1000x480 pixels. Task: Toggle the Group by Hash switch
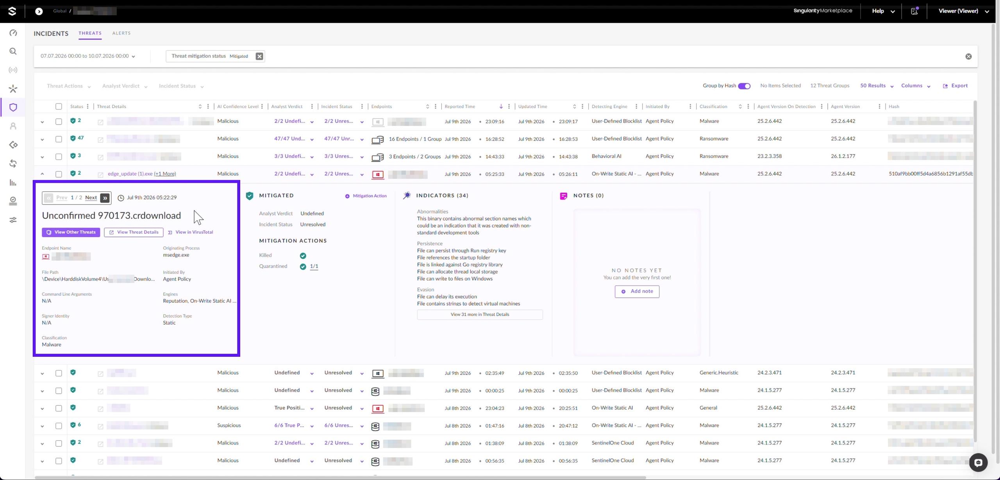coord(744,86)
